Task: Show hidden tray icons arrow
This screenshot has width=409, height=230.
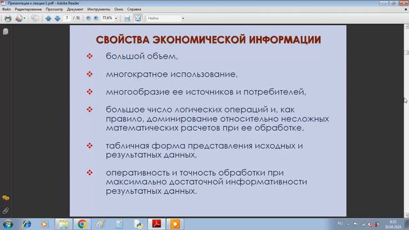Action: click(x=348, y=224)
